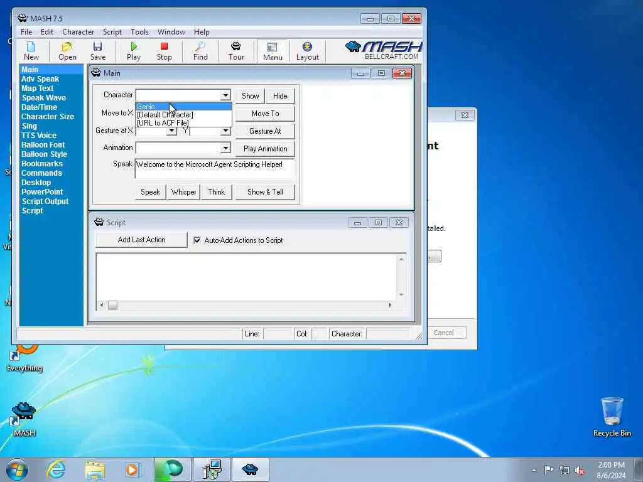This screenshot has height=482, width=643.
Task: Select Speak Wave in the sidebar
Action: click(43, 97)
